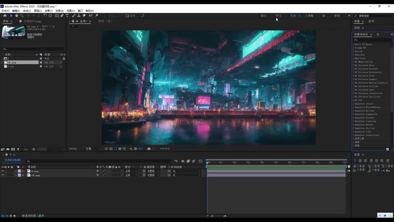Select the 10.png thumbnail preview in Project panel

[14, 32]
